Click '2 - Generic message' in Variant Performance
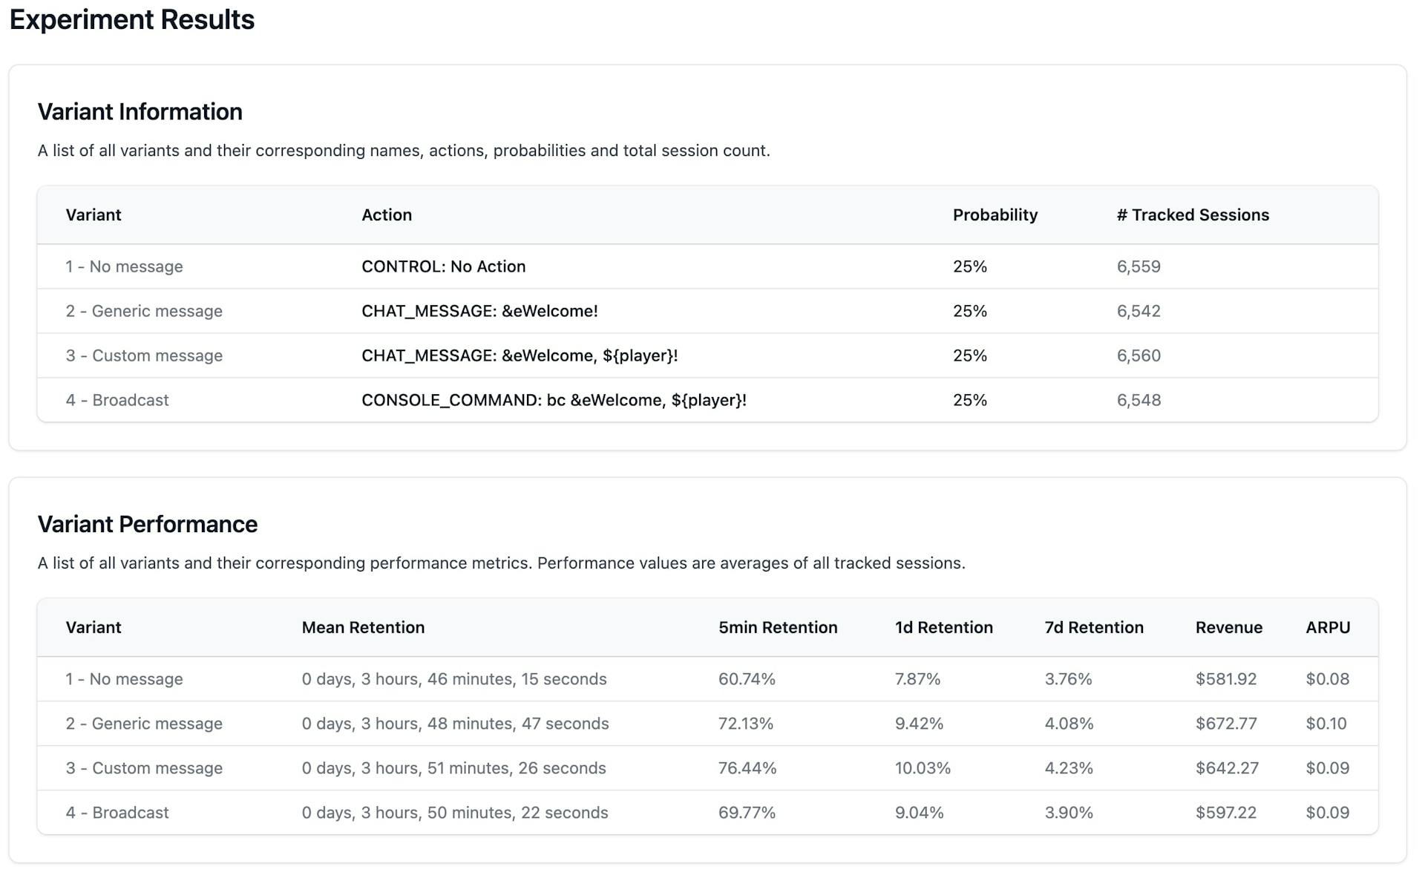The image size is (1425, 881). 144,724
